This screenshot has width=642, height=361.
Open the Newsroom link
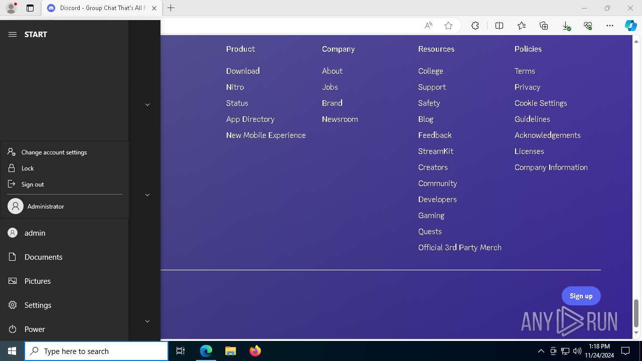click(340, 119)
